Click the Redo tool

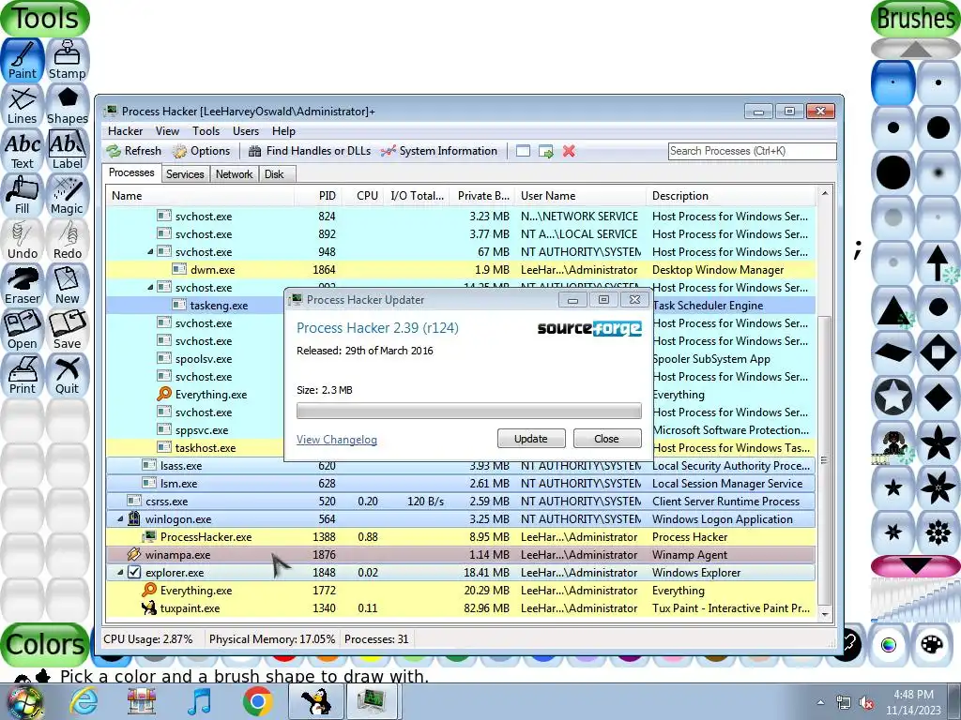click(68, 240)
